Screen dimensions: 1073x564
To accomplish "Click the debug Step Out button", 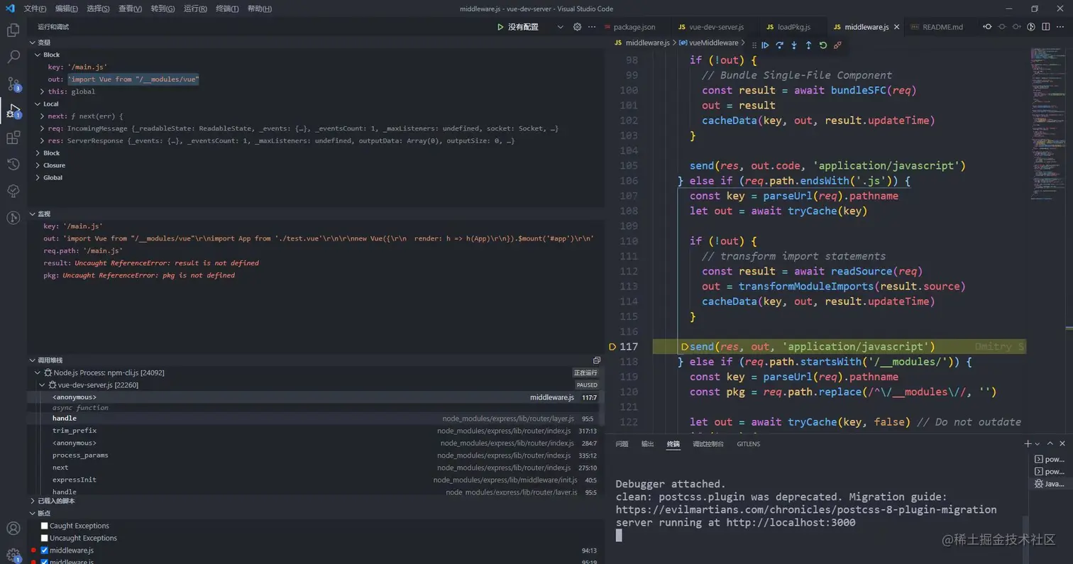I will point(808,45).
